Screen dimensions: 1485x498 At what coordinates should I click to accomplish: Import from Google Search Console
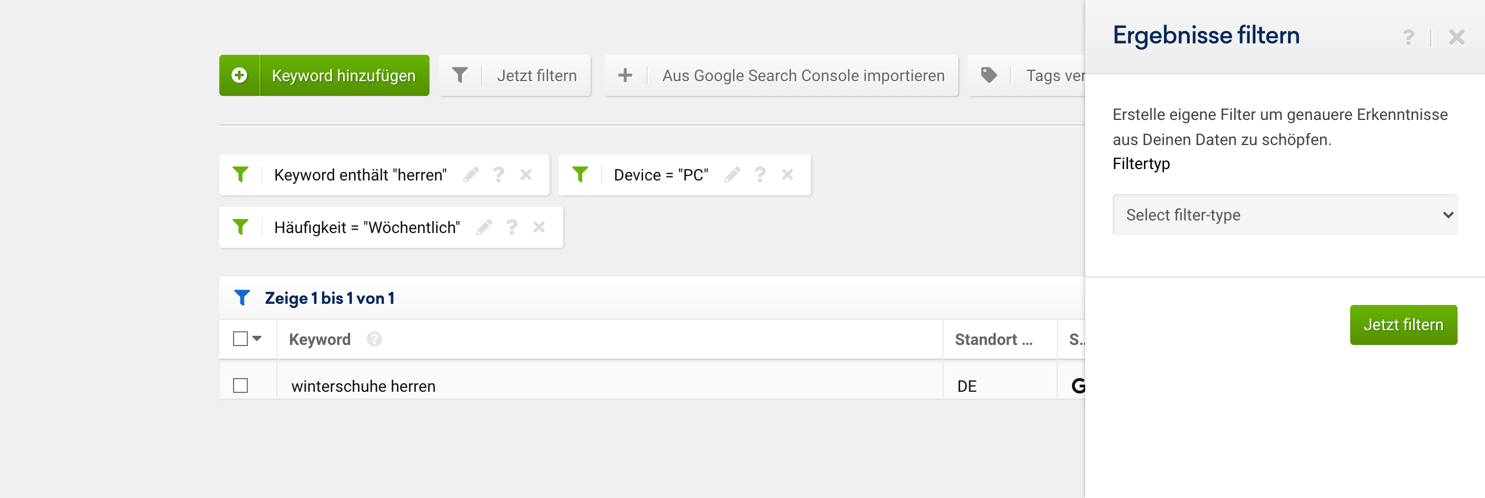coord(781,75)
